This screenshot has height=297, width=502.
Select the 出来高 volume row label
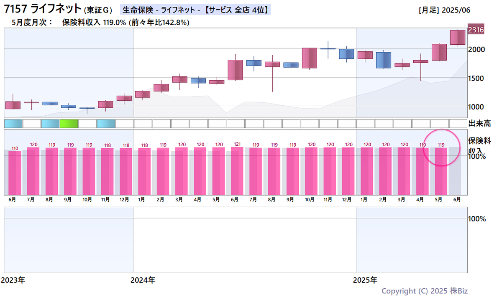tap(479, 124)
